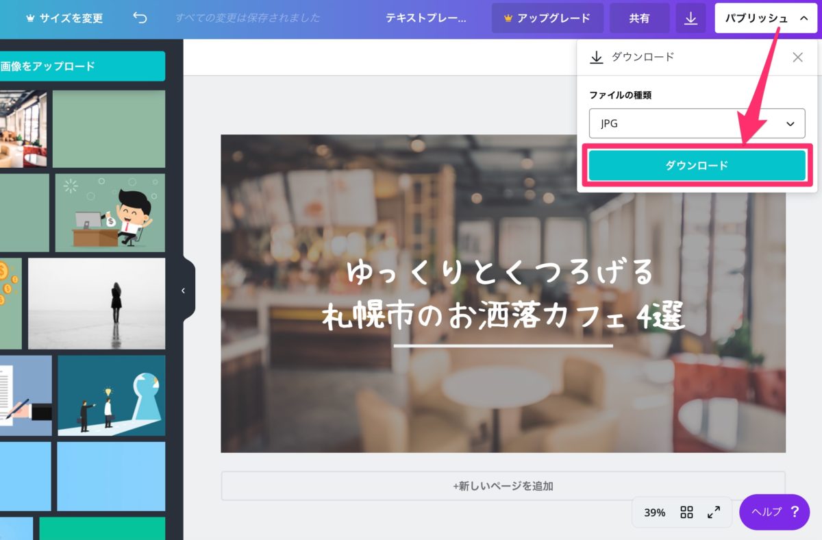Open the 共有 sharing button

[x=639, y=19]
